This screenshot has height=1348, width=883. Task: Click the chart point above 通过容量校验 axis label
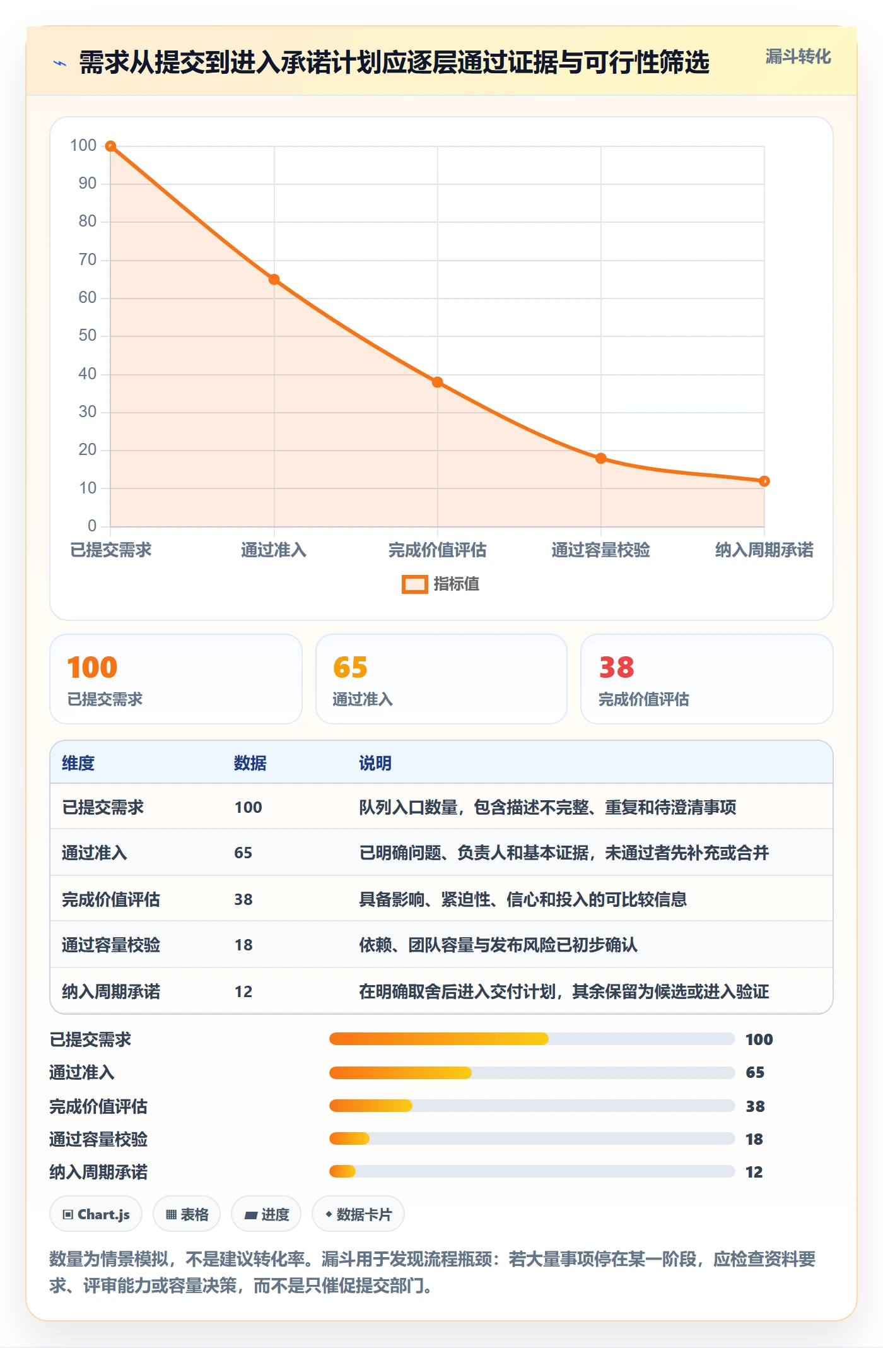tap(601, 458)
